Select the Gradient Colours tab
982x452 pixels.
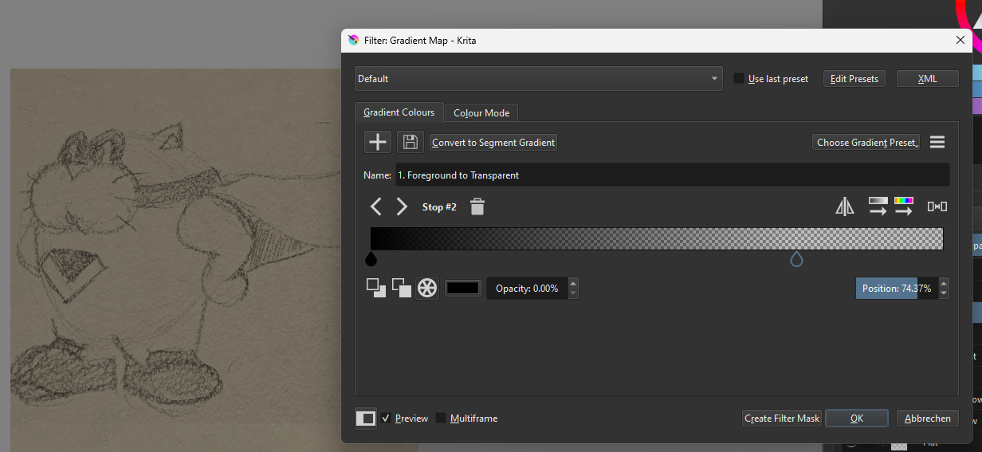click(x=399, y=112)
